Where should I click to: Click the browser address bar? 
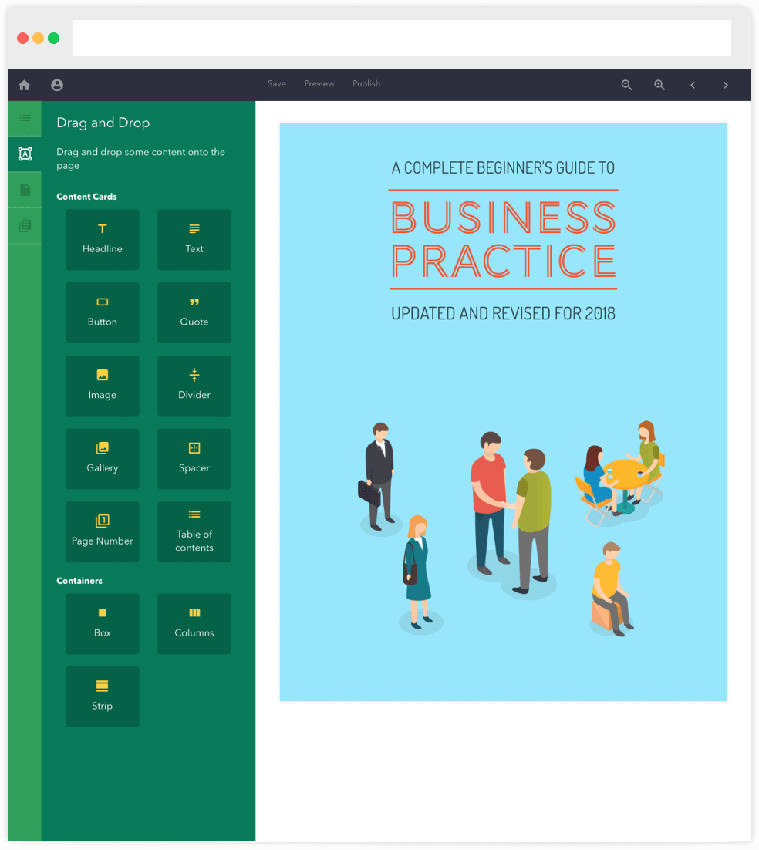402,38
